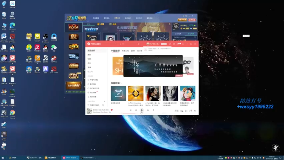Mute the volume icon in NetEase player
Viewport: 284px width, 160px height.
pyautogui.click(x=186, y=111)
